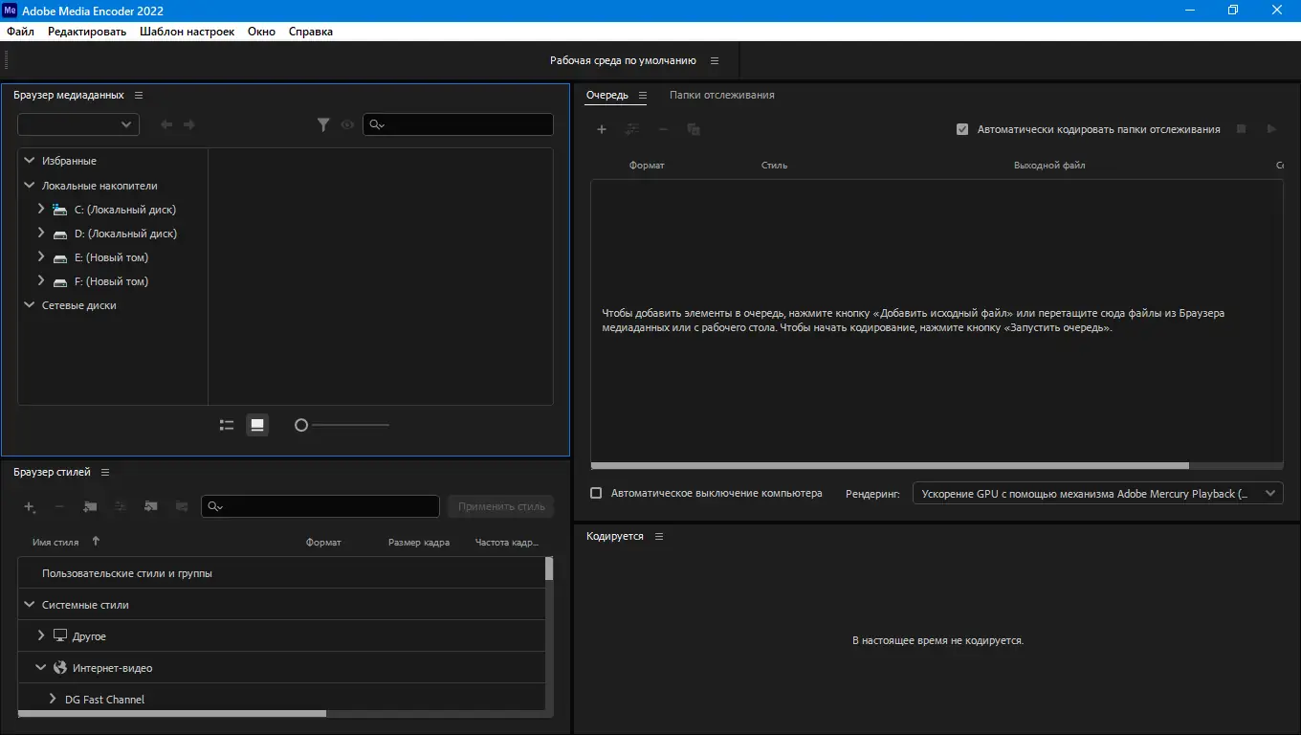Open the Очередь panel menu icon
This screenshot has width=1301, height=735.
[643, 95]
